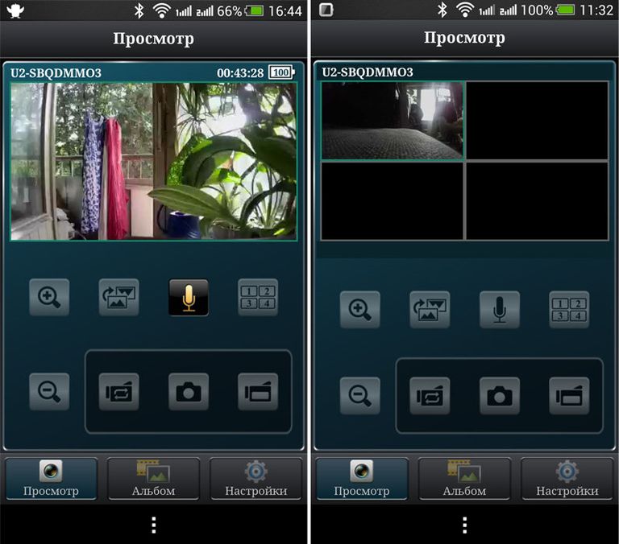Tap zoom out icon in left screen
619x544 pixels.
coord(49,392)
